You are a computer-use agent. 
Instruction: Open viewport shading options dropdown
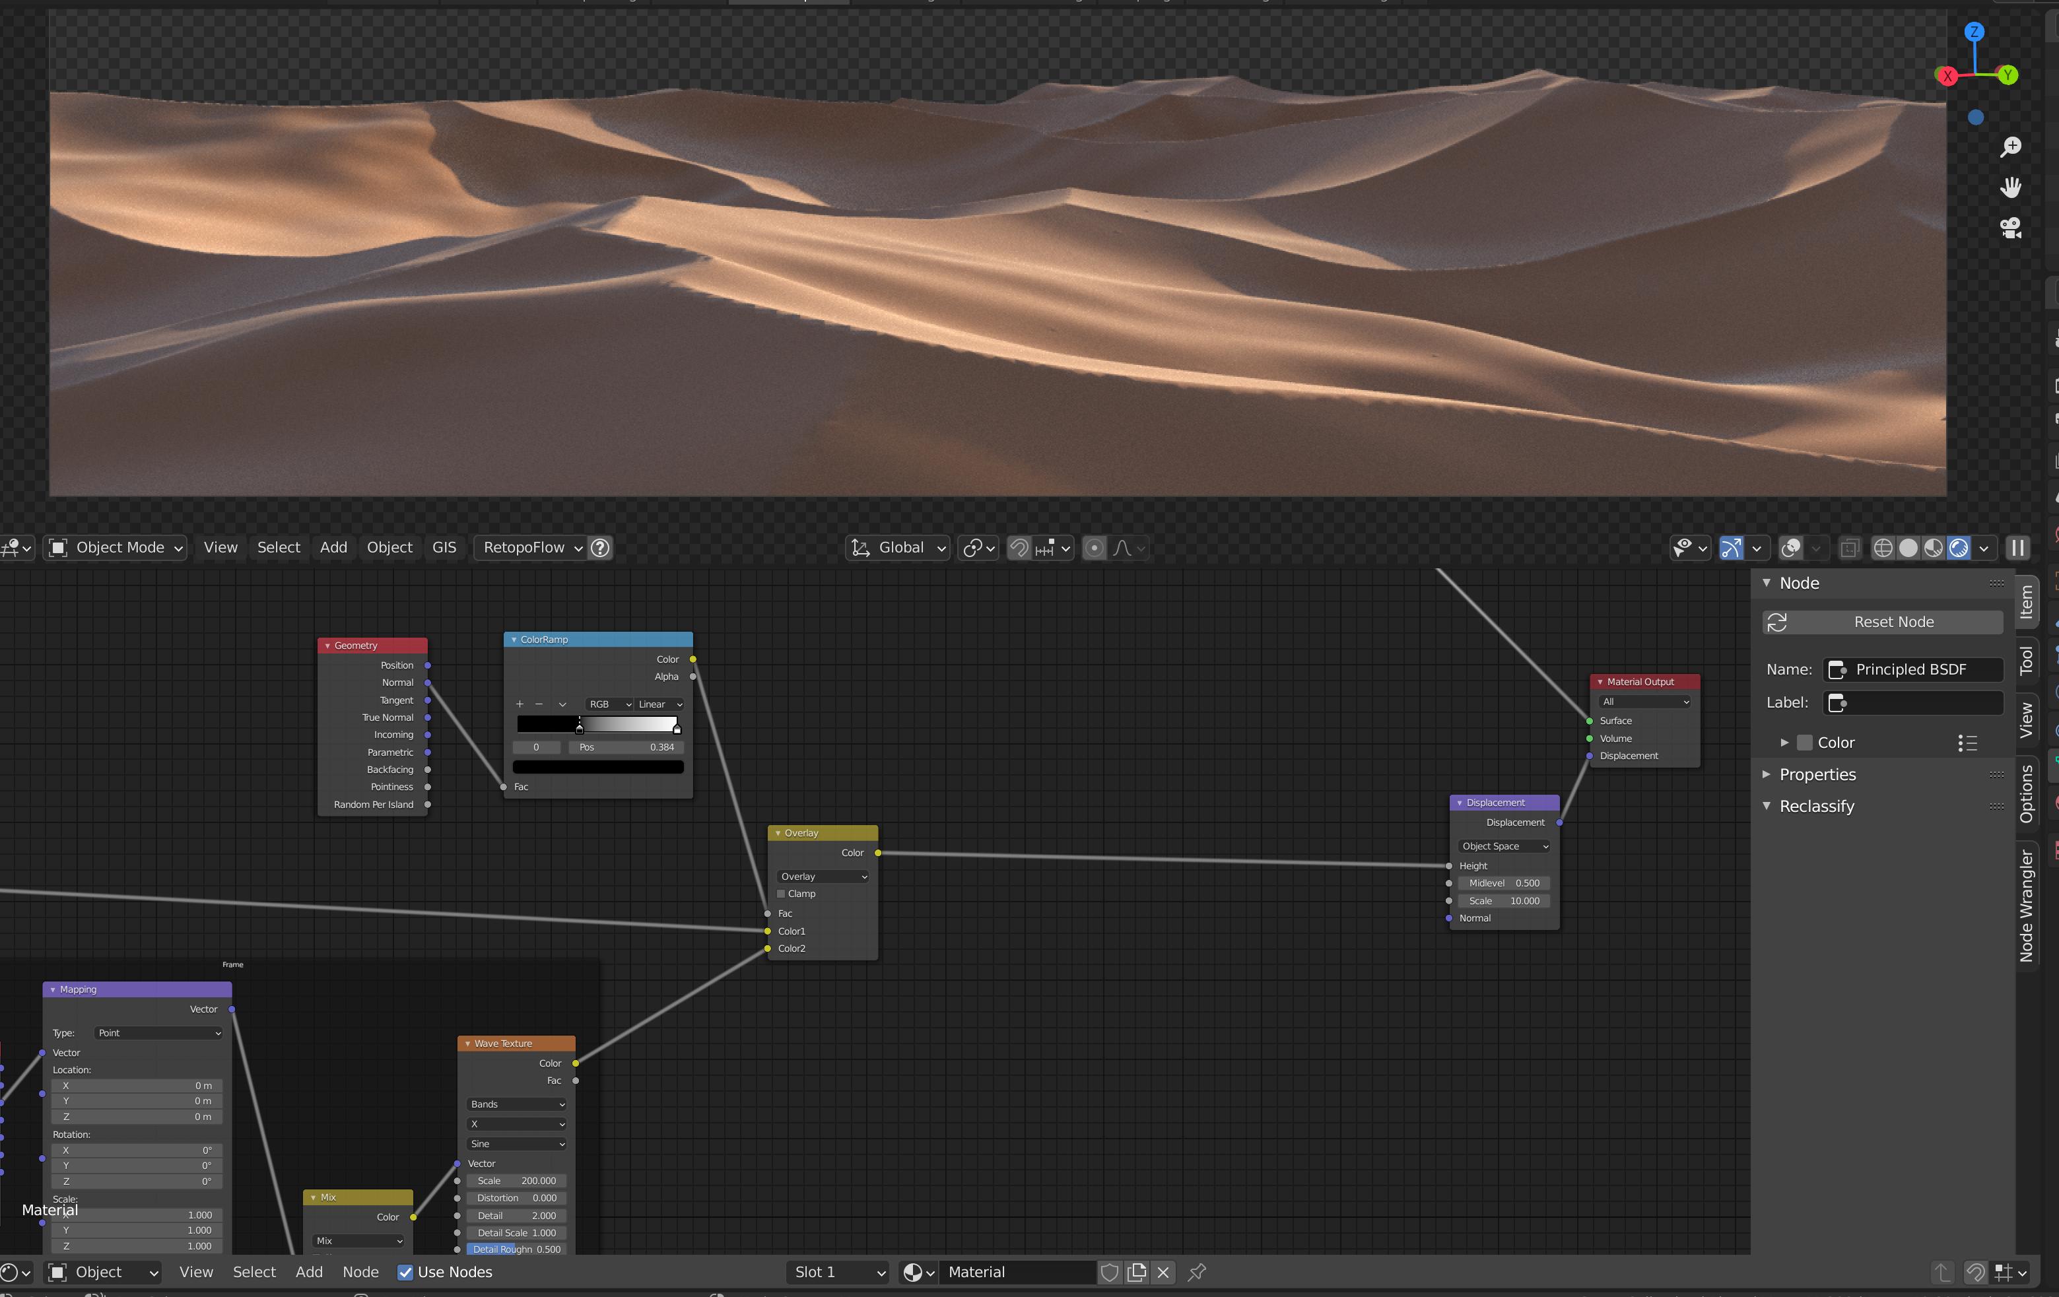click(1984, 548)
